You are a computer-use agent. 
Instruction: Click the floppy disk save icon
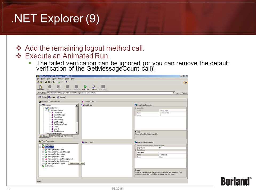click(x=46, y=82)
